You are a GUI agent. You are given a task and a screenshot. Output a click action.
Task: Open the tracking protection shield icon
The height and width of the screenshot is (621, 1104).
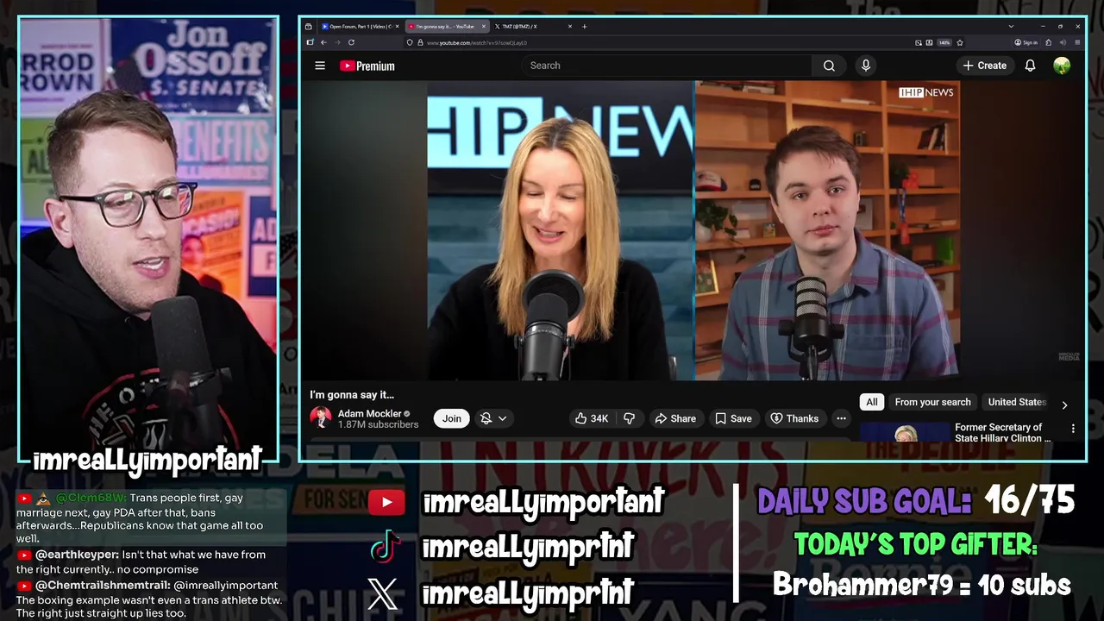tap(410, 42)
